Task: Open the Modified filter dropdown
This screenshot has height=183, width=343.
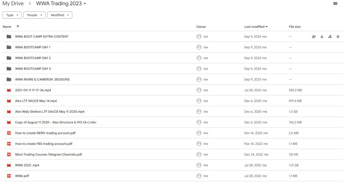Action: 59,15
